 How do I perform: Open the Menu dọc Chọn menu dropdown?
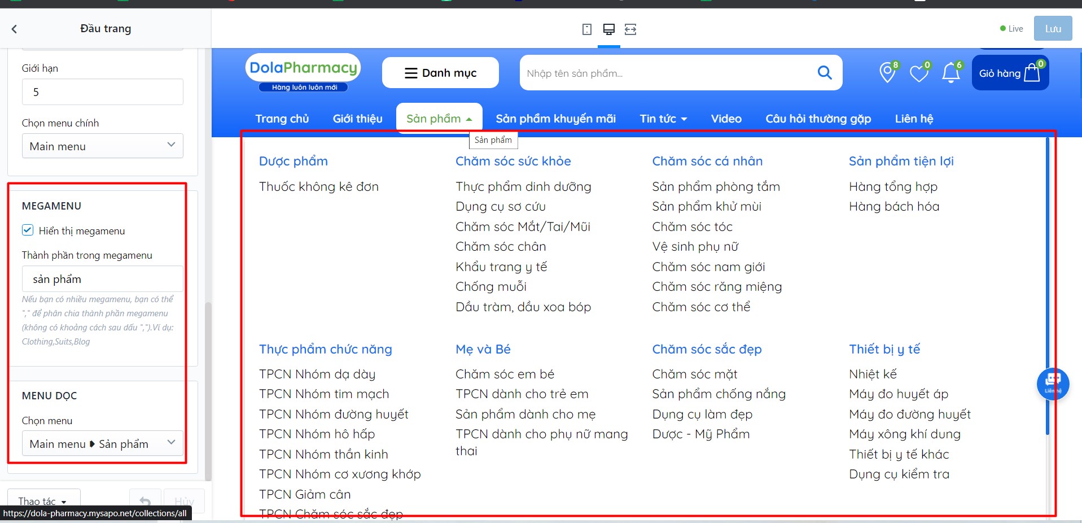pos(103,443)
